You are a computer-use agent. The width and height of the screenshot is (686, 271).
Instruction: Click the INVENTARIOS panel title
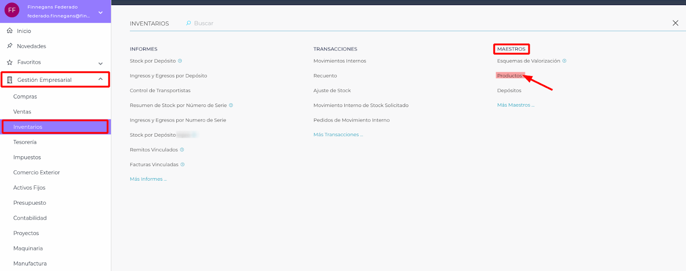pyautogui.click(x=149, y=24)
